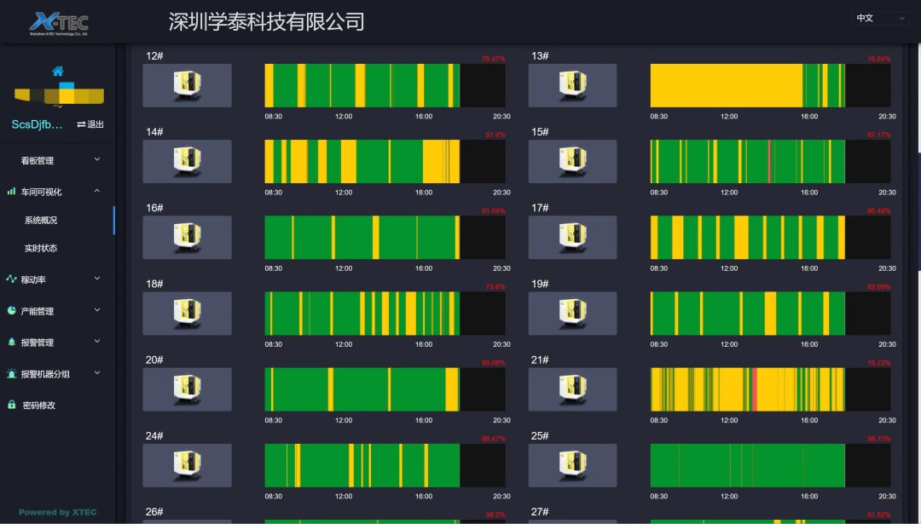Expand the 稼动率 menu chevron
The width and height of the screenshot is (921, 524).
click(97, 279)
